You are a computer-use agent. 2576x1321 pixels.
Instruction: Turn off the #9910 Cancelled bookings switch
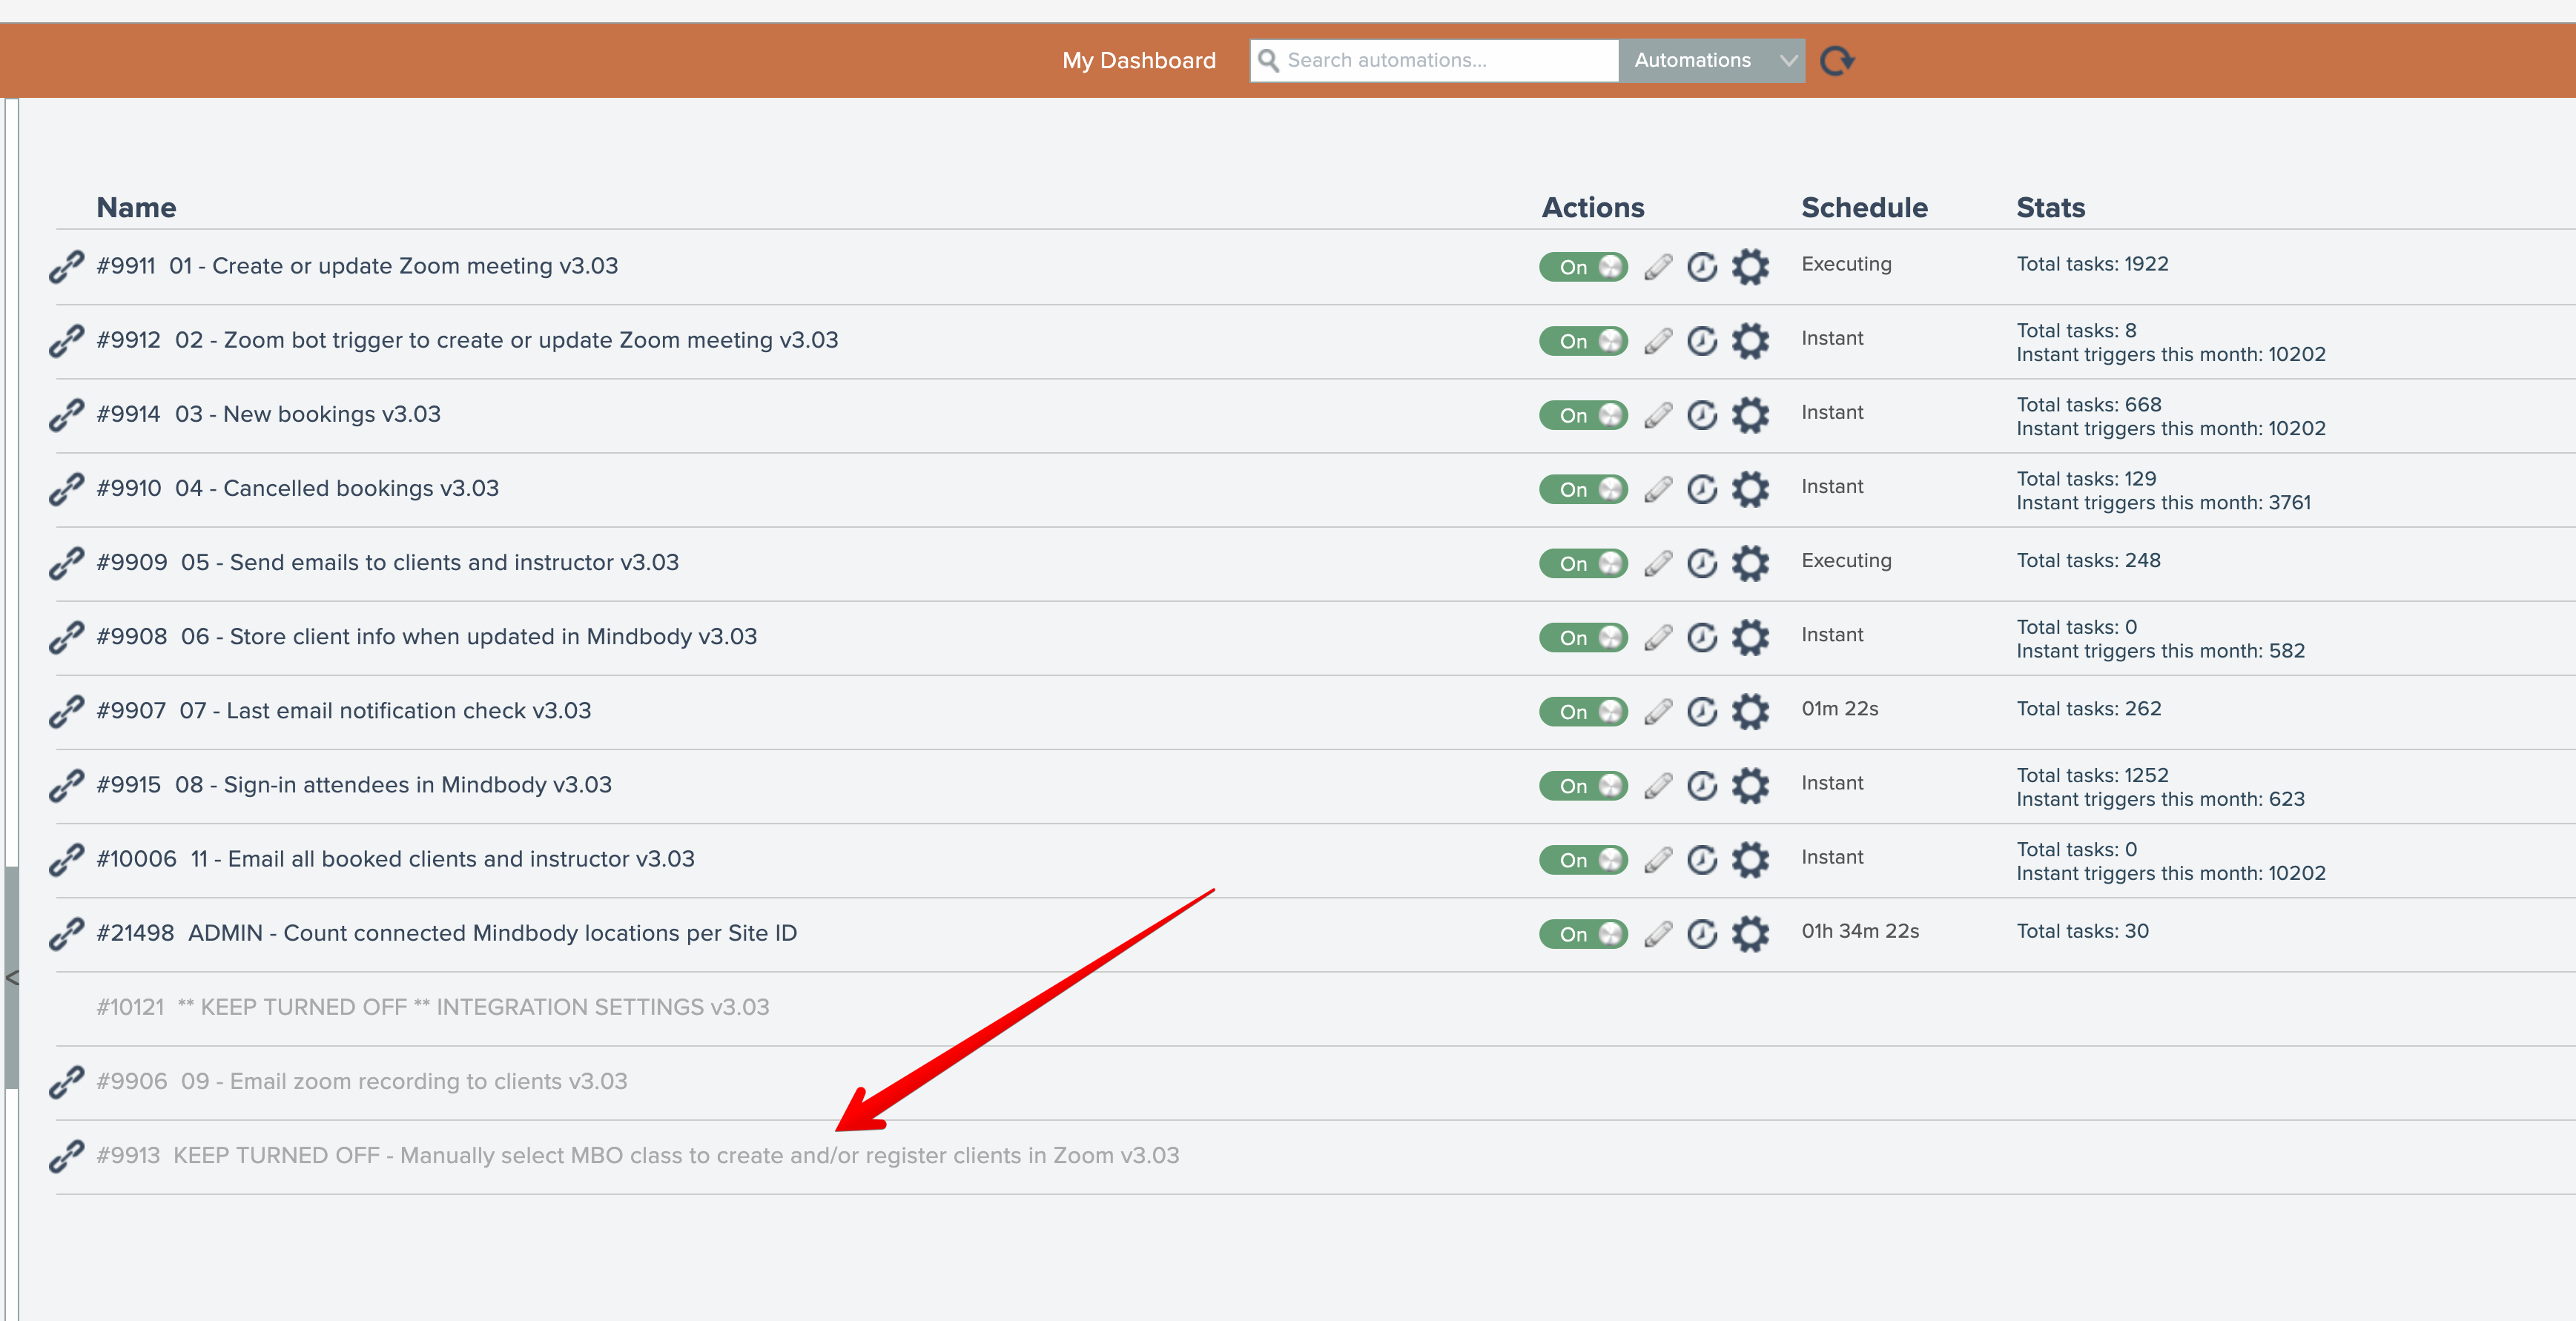[x=1583, y=489]
